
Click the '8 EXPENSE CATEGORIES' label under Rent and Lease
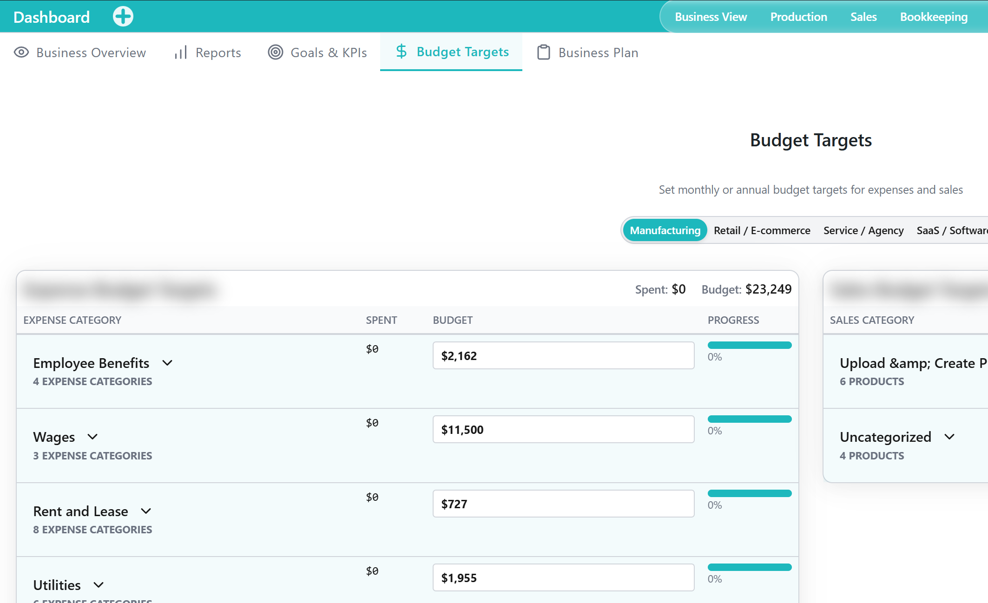pyautogui.click(x=92, y=530)
